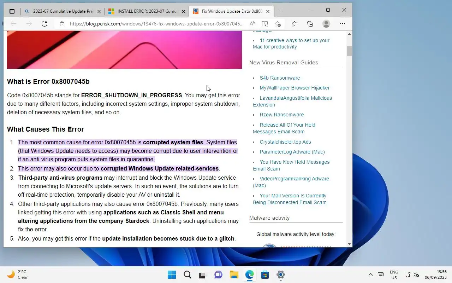The height and width of the screenshot is (283, 452).
Task: Click the page scroll-up arrow
Action: click(x=349, y=34)
